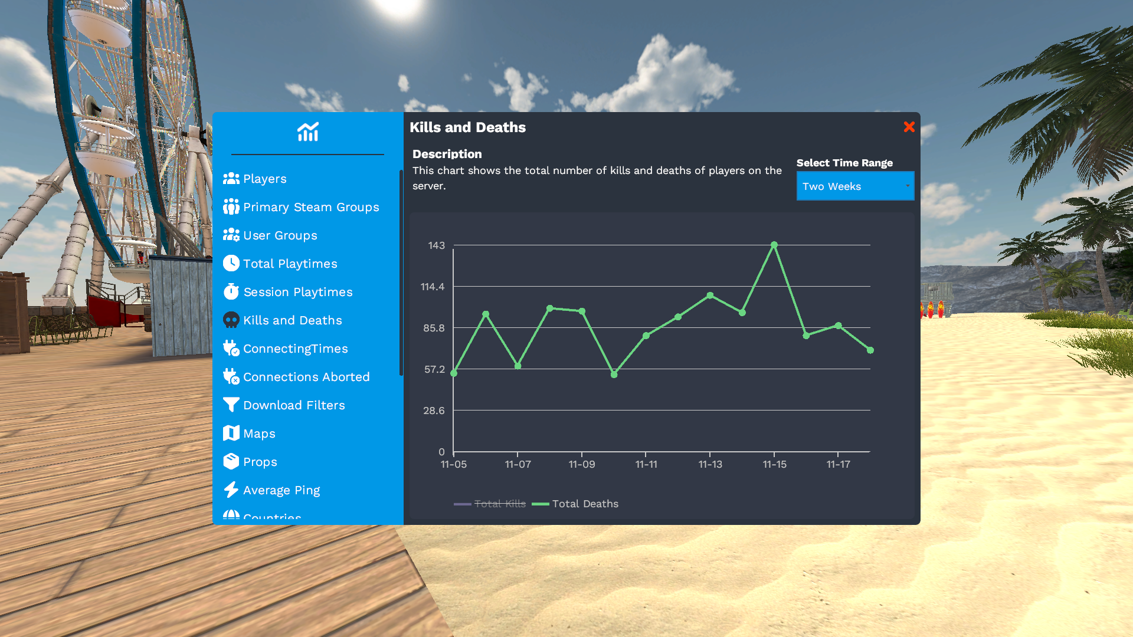Image resolution: width=1133 pixels, height=637 pixels.
Task: Click the statistics chart logo icon
Action: click(307, 132)
